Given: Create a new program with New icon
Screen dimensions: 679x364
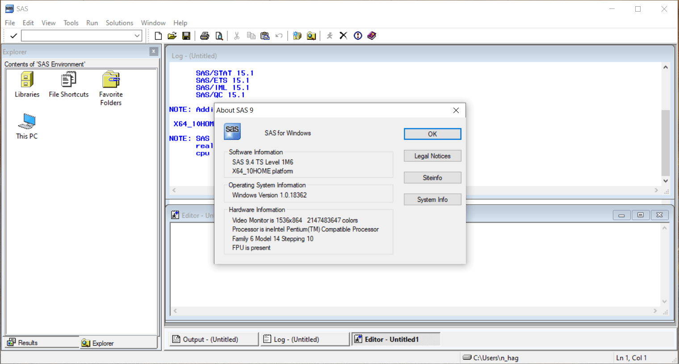Looking at the screenshot, I should click(158, 36).
